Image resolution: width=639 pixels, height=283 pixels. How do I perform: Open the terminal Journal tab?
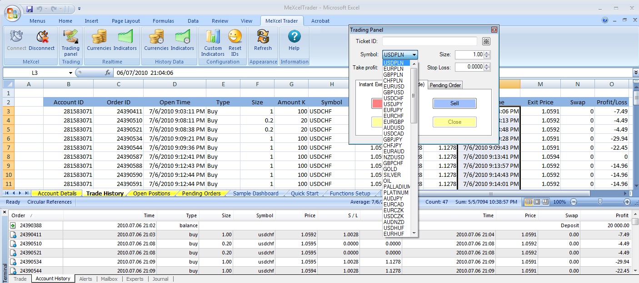click(x=160, y=279)
